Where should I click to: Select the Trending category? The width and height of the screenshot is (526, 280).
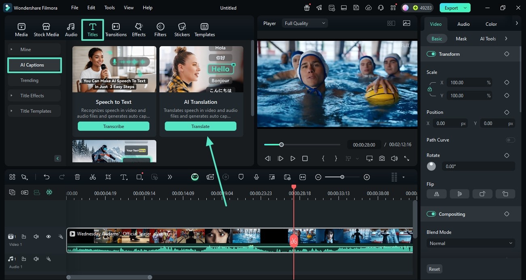(34, 80)
